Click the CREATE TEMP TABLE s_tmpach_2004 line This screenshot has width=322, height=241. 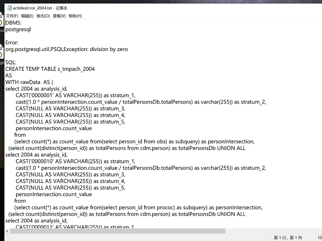pos(50,69)
